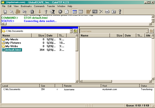This screenshot has width=155, height=108.
Task: Select the default.html file in local pane
Action: click(x=13, y=50)
